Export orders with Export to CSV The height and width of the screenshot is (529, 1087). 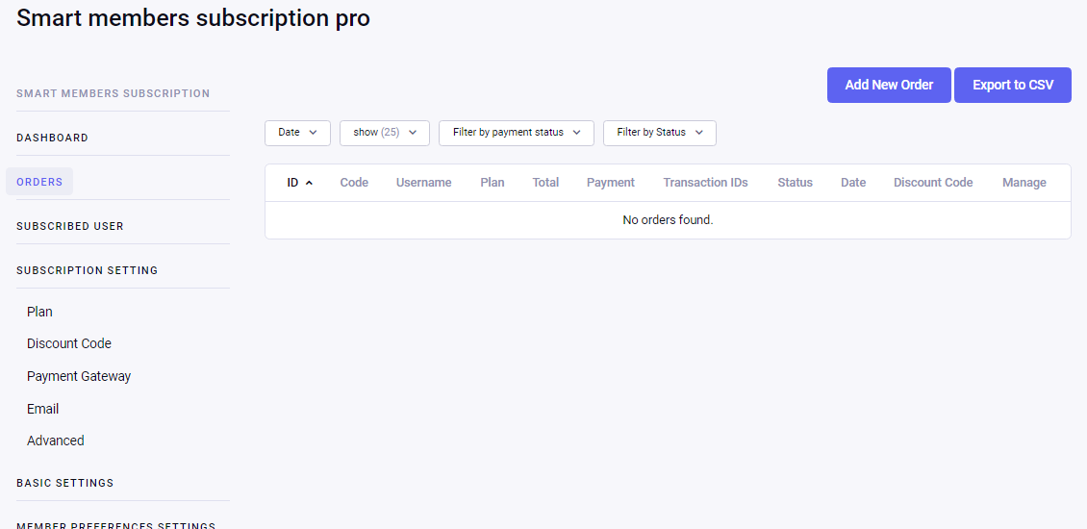pos(1012,85)
